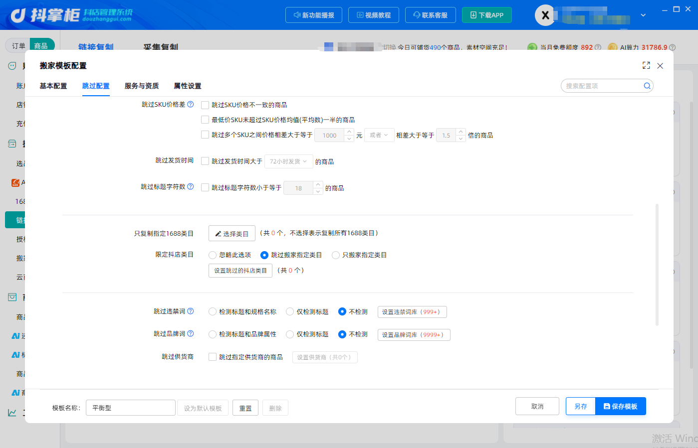Click the help icon beside 跳过标题字符数
This screenshot has width=698, height=448.
[190, 186]
